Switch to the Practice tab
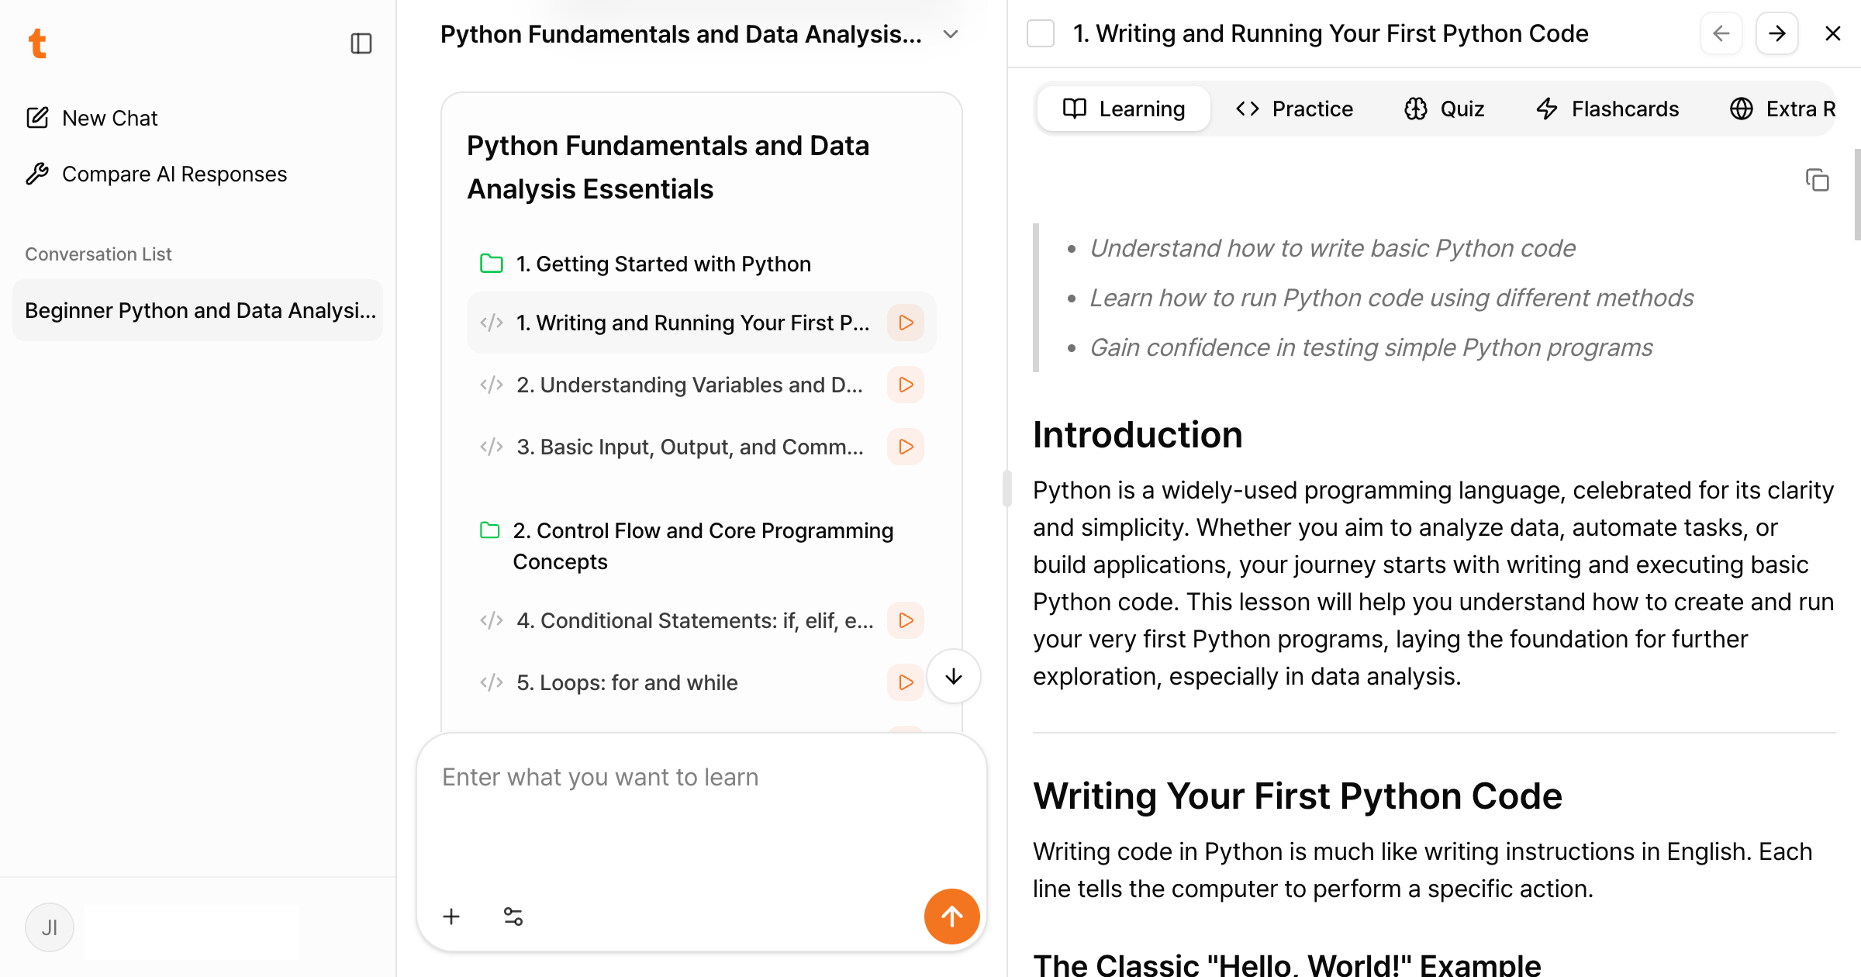This screenshot has height=977, width=1861. [1294, 109]
